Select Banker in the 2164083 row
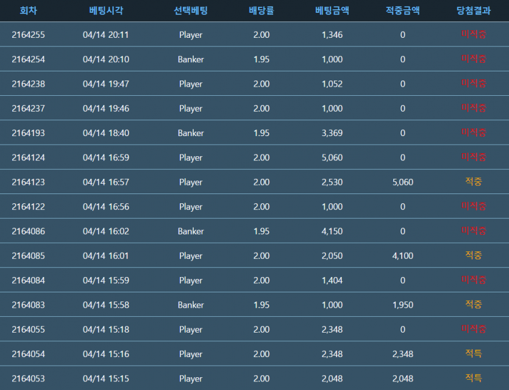This screenshot has width=509, height=390. tap(191, 305)
